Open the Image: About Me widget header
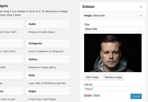148x102 pixels. pyautogui.click(x=113, y=16)
